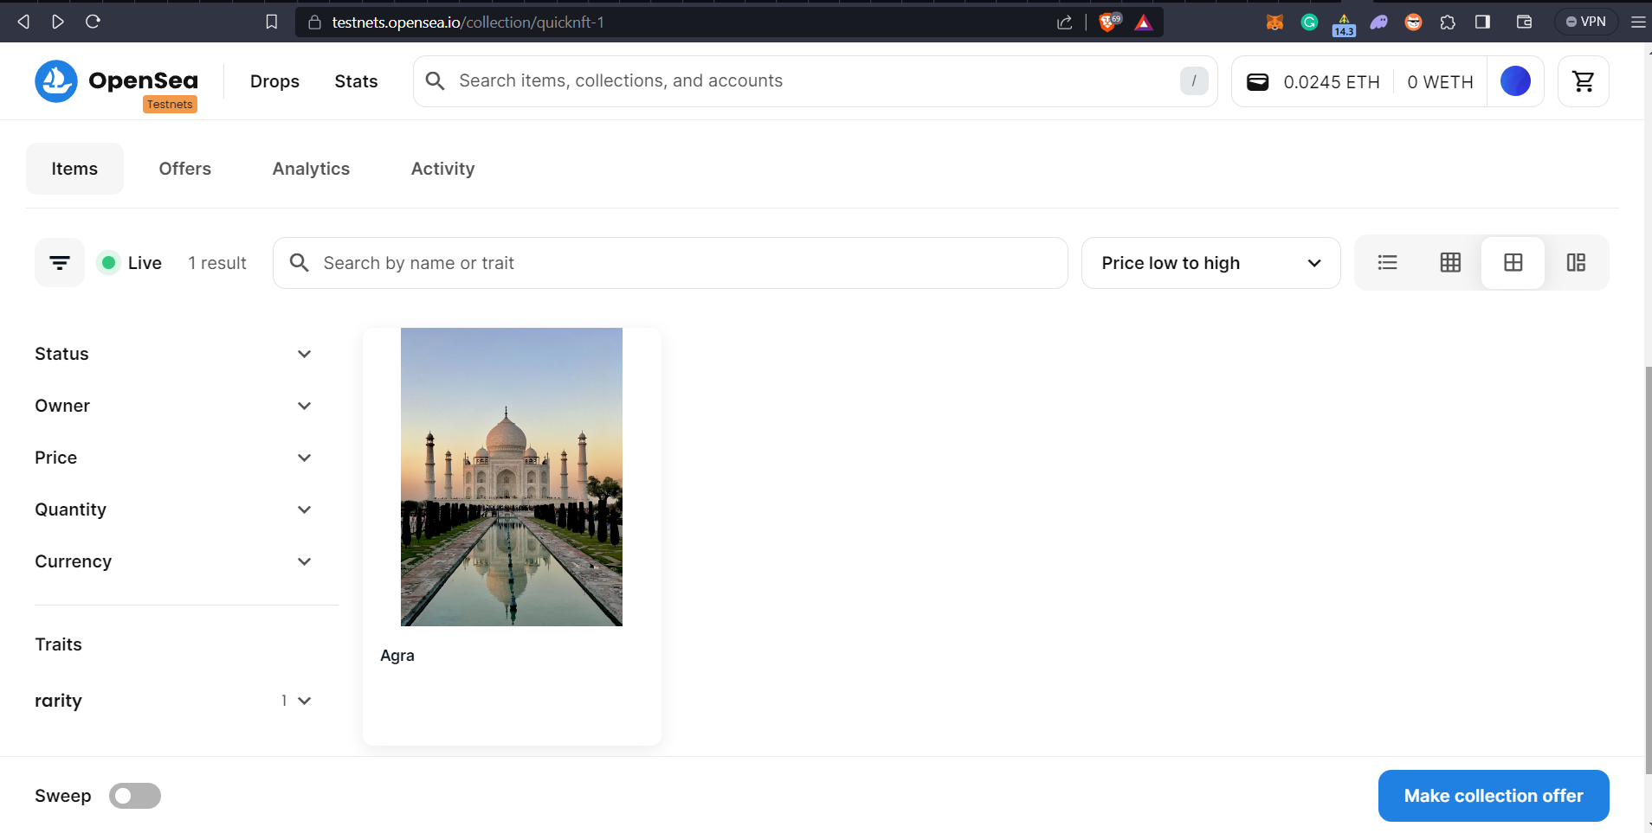Switch to list view layout

(1387, 263)
